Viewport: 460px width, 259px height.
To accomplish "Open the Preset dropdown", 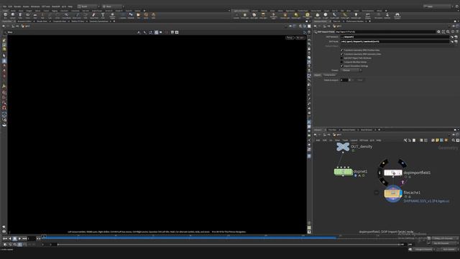I will pos(352,71).
